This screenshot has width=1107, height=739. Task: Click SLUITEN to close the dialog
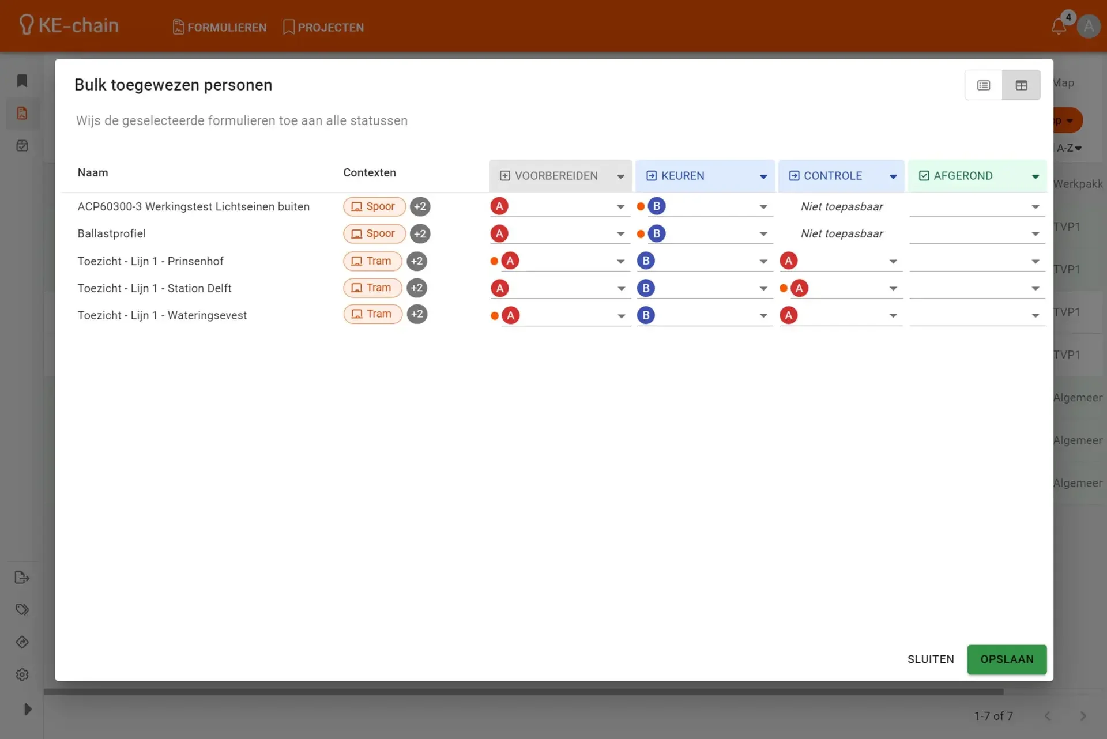[x=930, y=659]
